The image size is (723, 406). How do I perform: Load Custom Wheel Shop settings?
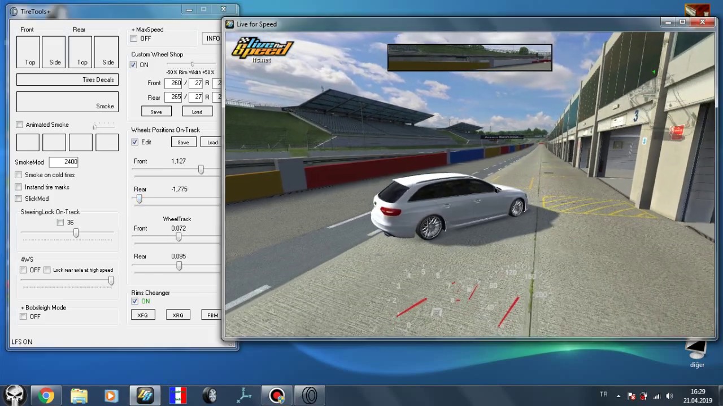click(197, 112)
